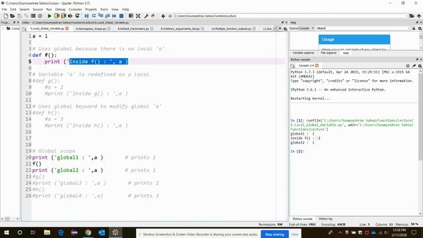The image size is (423, 238).
Task: Open Preferences with the wrench icon
Action: click(146, 16)
